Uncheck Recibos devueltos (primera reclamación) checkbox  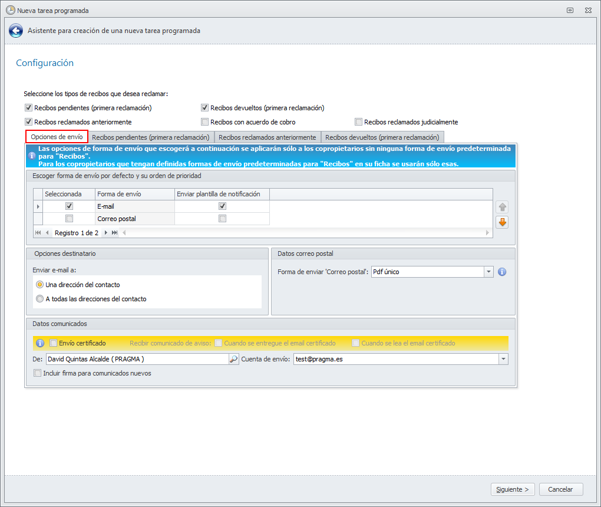204,108
